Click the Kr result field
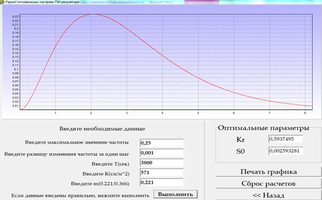Image resolution: width=322 pixels, height=200 pixels. pos(285,139)
